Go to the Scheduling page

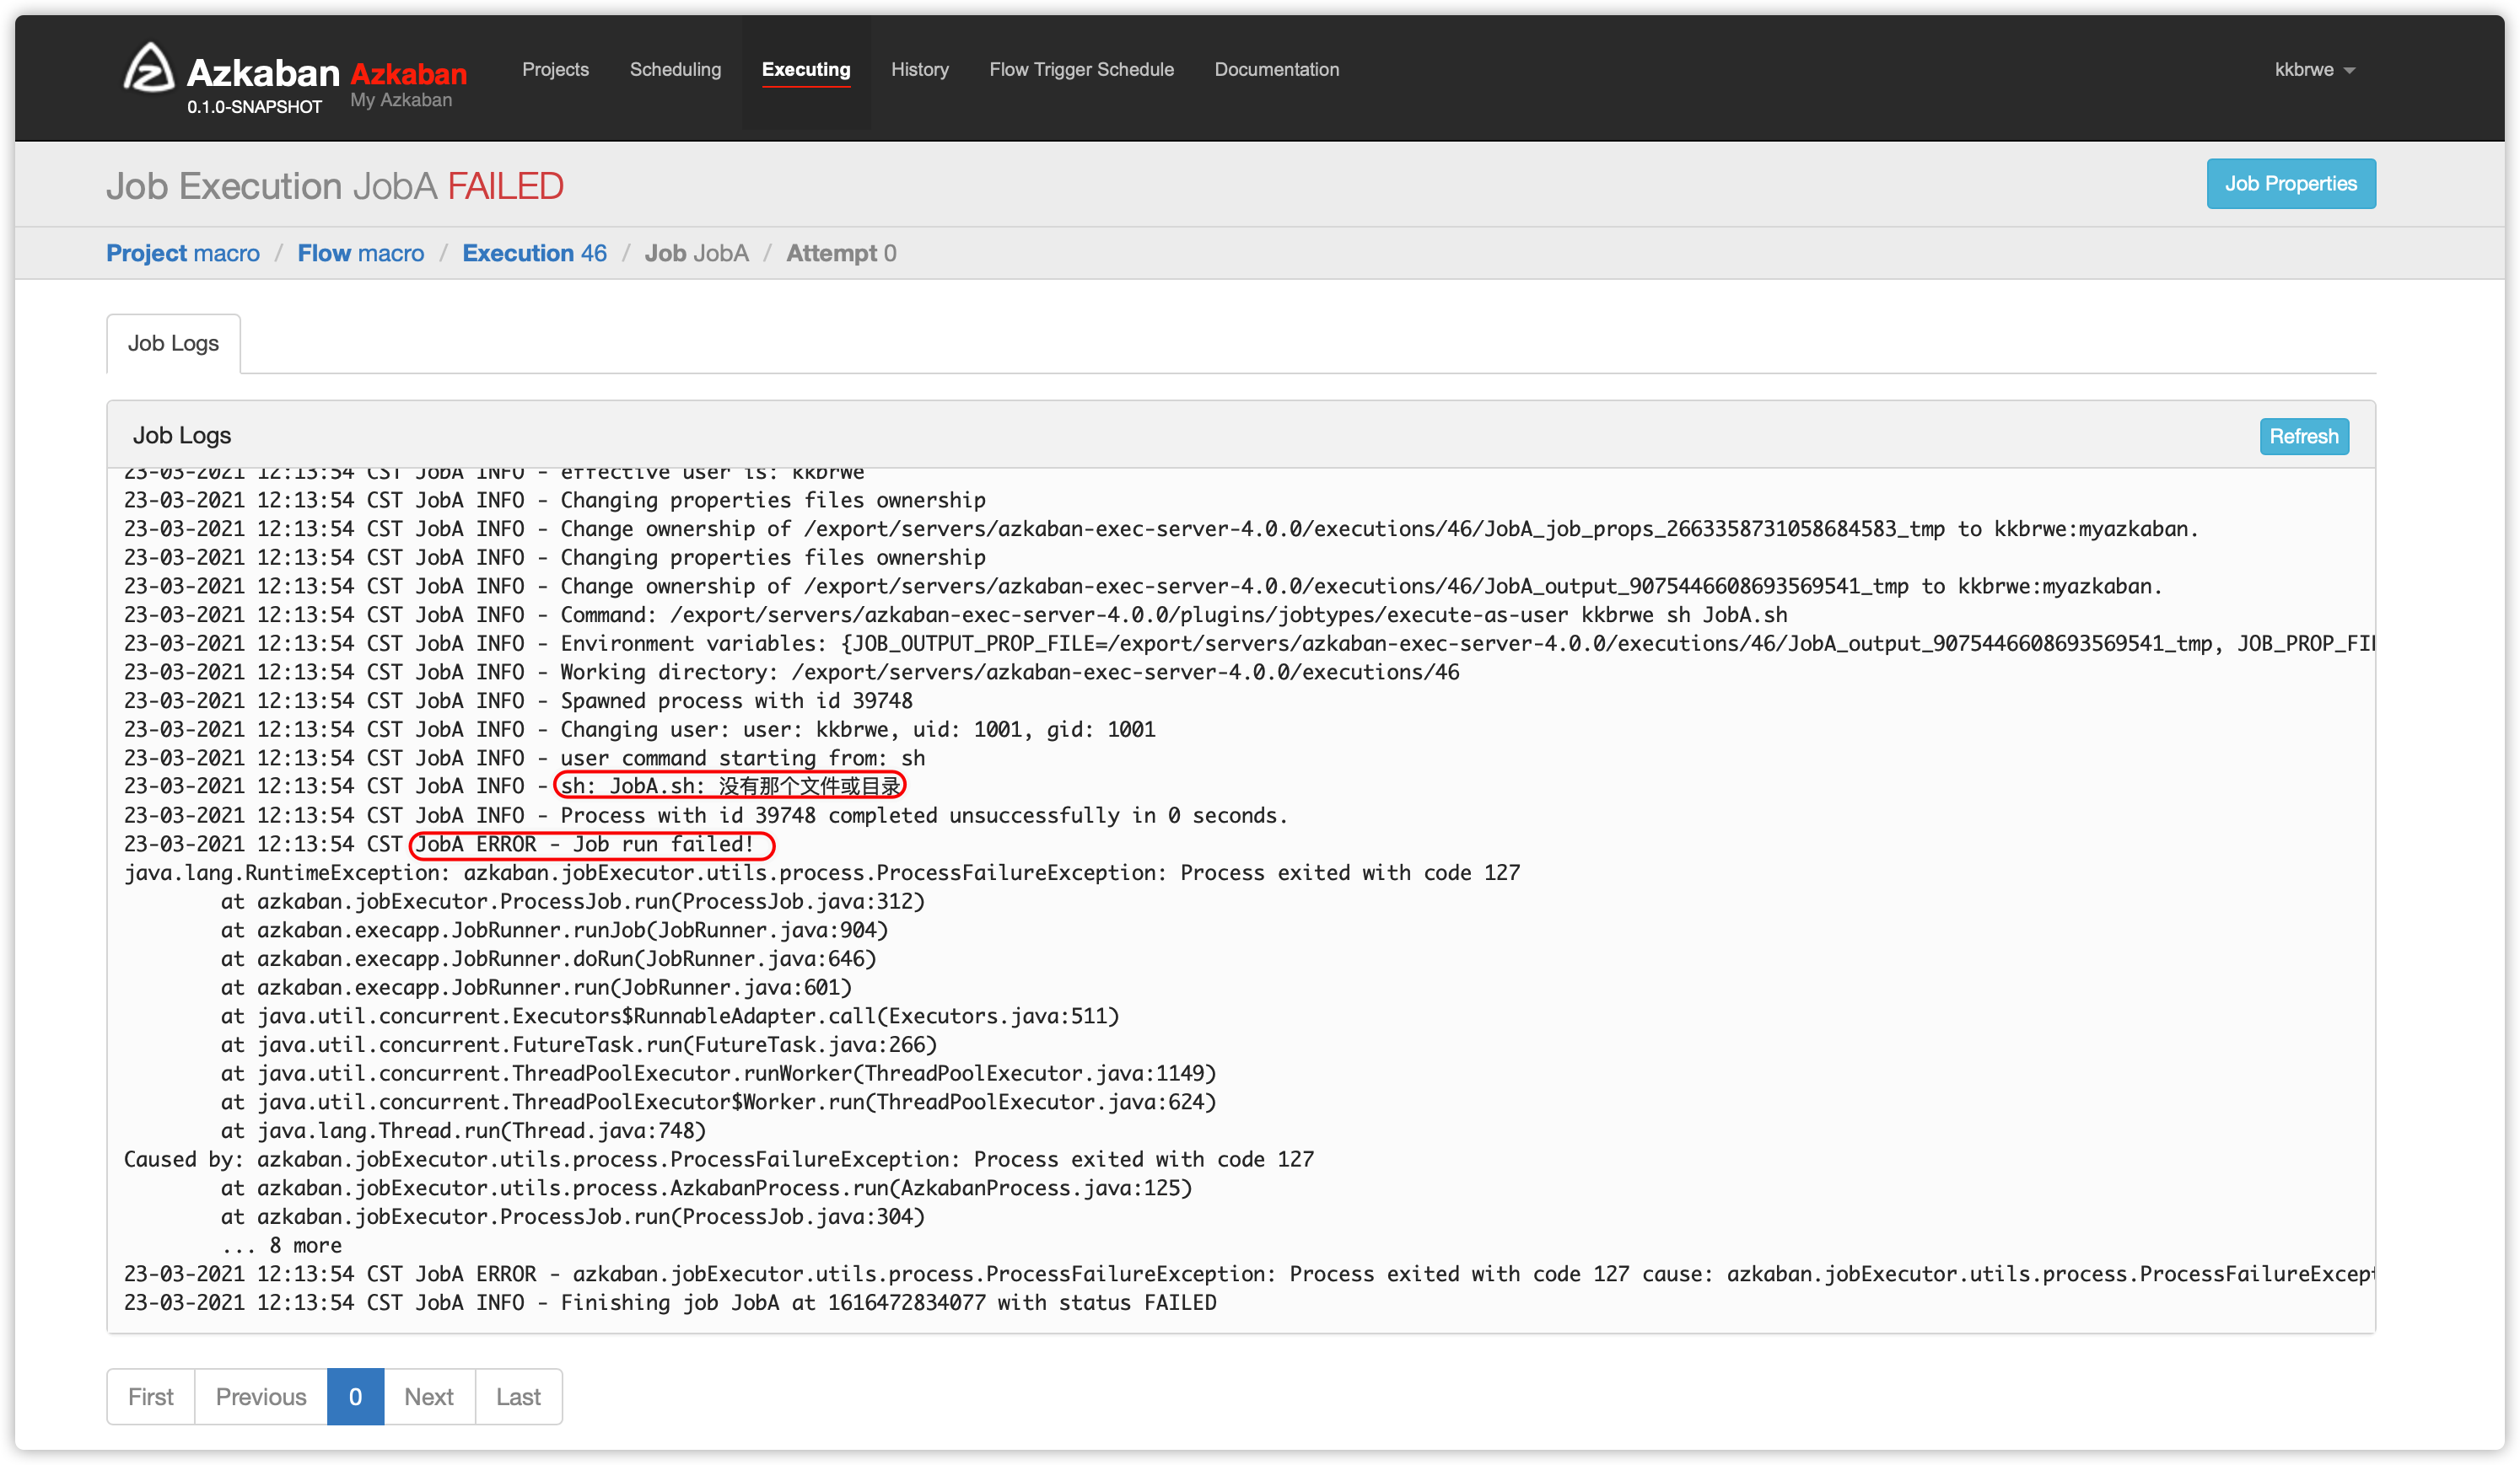675,69
